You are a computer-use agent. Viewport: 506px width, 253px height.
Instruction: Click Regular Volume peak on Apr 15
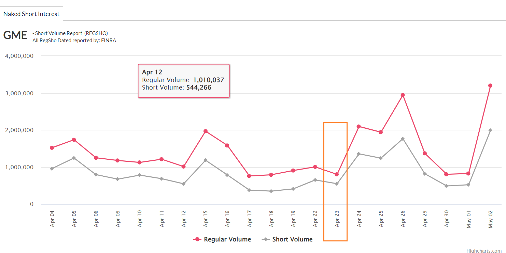[x=206, y=131]
